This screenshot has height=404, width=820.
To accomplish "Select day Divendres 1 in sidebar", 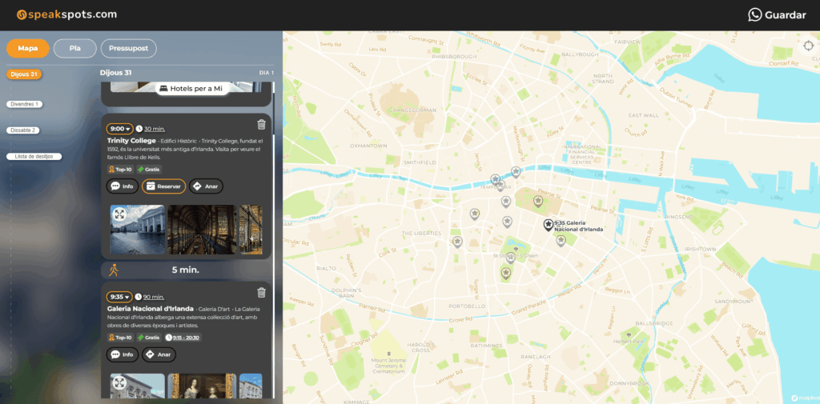I will coord(25,104).
